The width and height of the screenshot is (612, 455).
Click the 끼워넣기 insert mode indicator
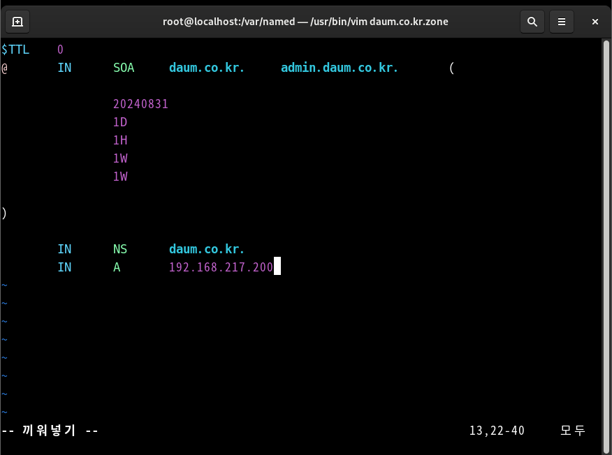click(49, 431)
